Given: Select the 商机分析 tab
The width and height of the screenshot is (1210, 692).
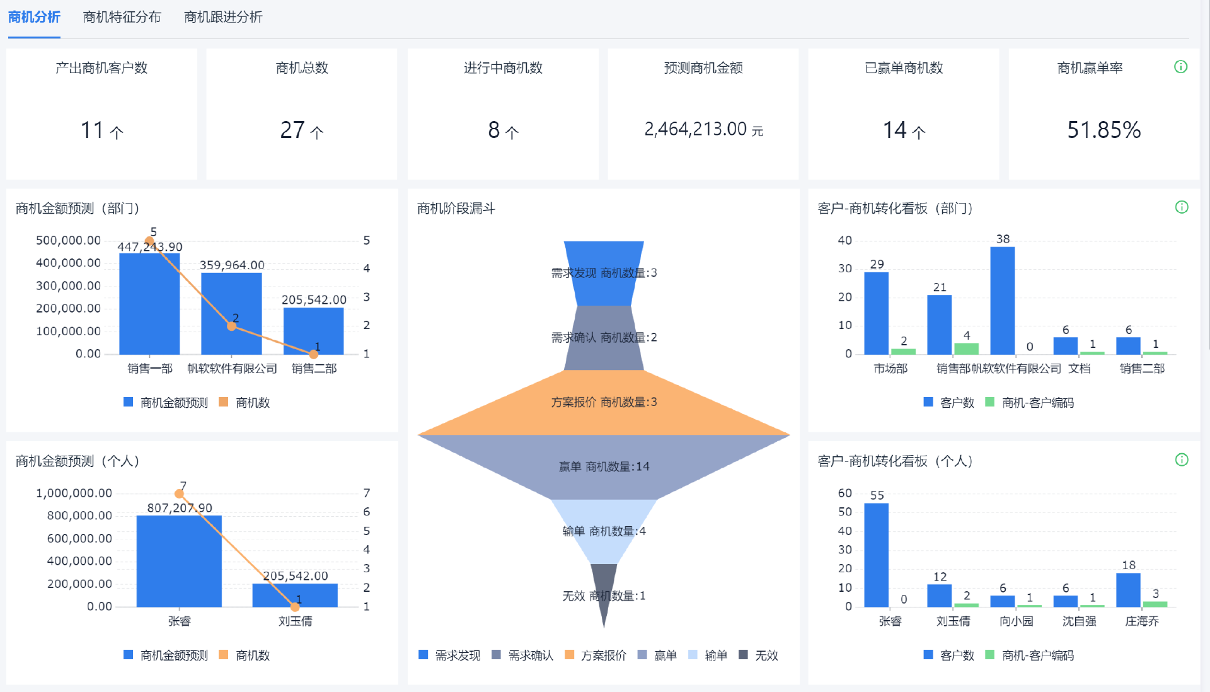Looking at the screenshot, I should coord(34,17).
